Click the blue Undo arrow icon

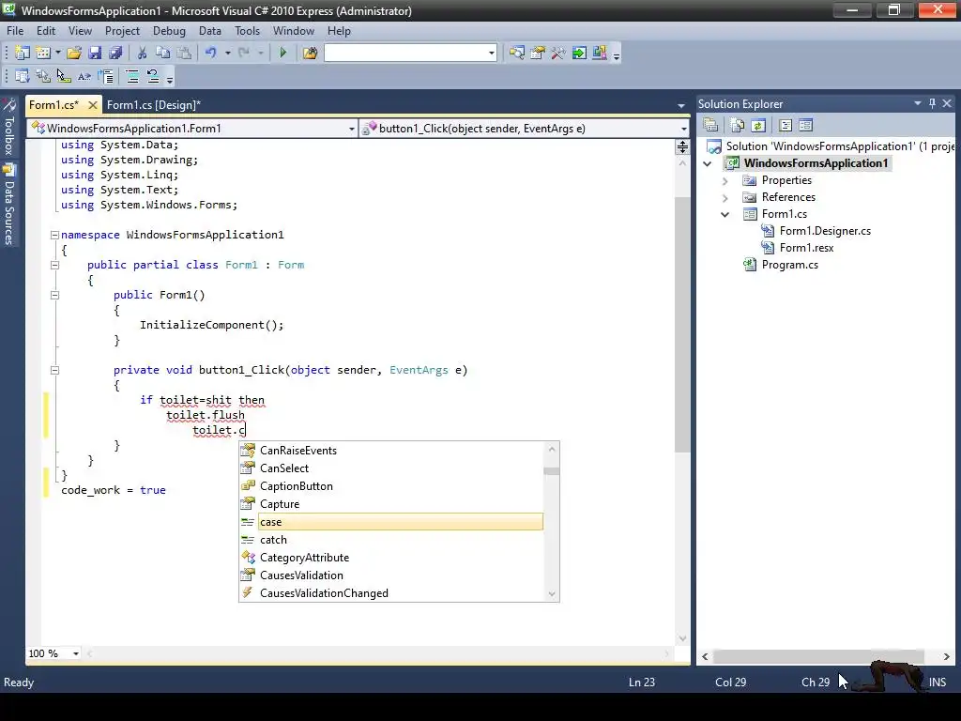click(x=211, y=54)
